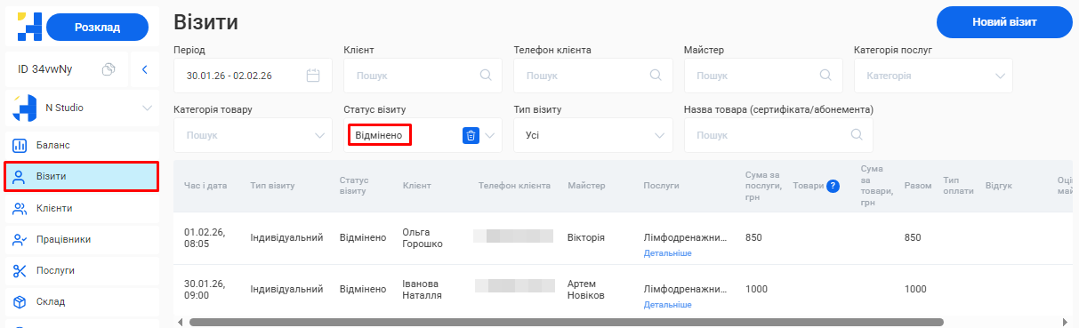Click the scrollbar left arrow
The width and height of the screenshot is (1079, 328).
[181, 322]
